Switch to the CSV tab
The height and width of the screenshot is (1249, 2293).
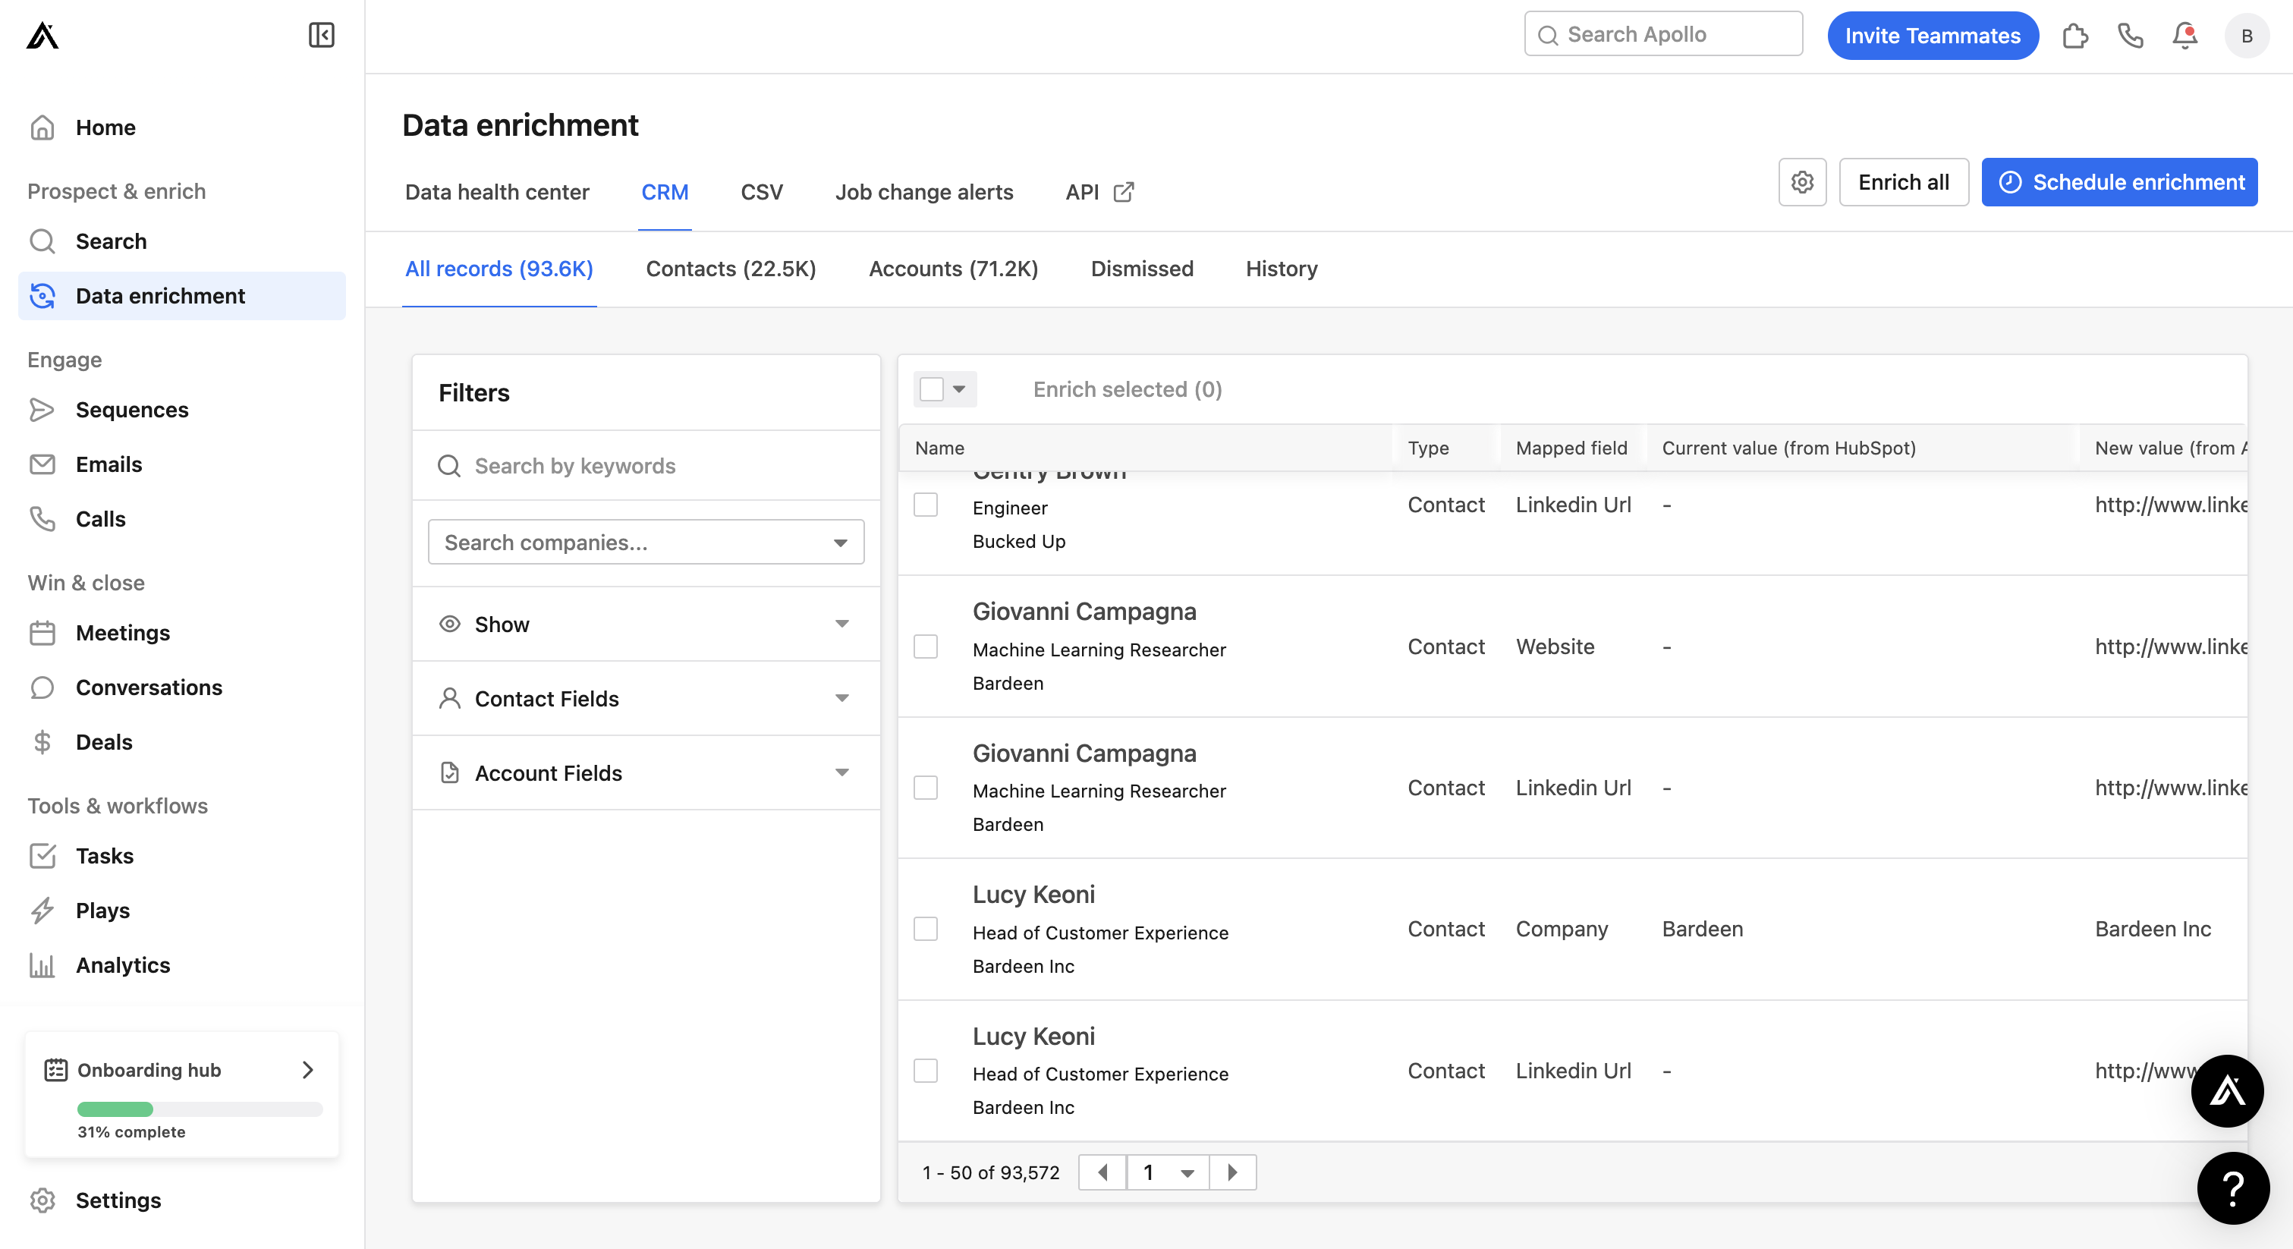(761, 192)
